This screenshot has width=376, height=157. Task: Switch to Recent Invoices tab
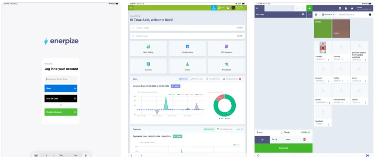[x=213, y=79]
